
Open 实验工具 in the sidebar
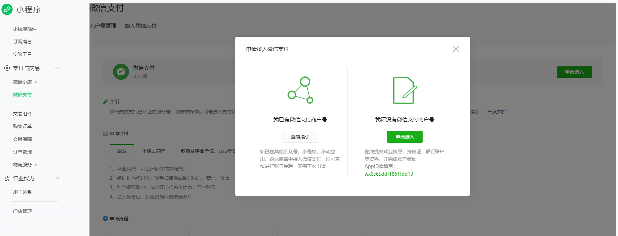click(x=22, y=54)
